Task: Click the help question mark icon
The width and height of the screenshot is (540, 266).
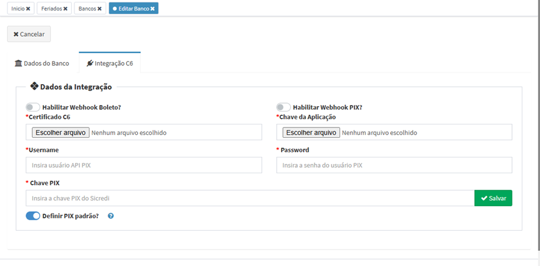Action: tap(111, 216)
